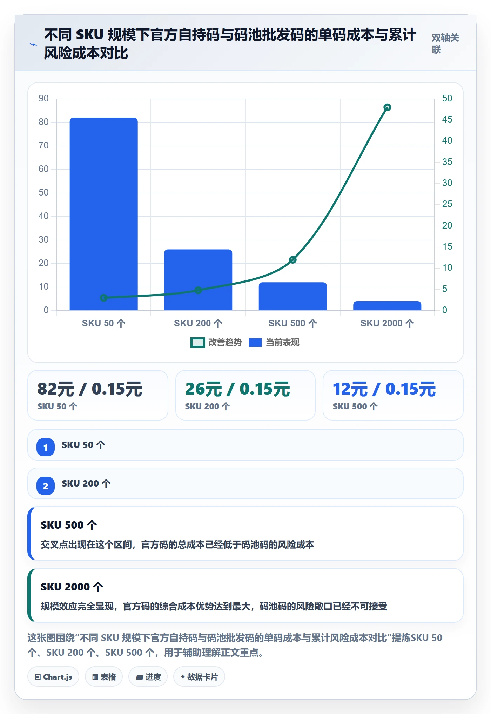491x714 pixels.
Task: Click the lightning bolt icon beside the title
Action: [x=33, y=44]
